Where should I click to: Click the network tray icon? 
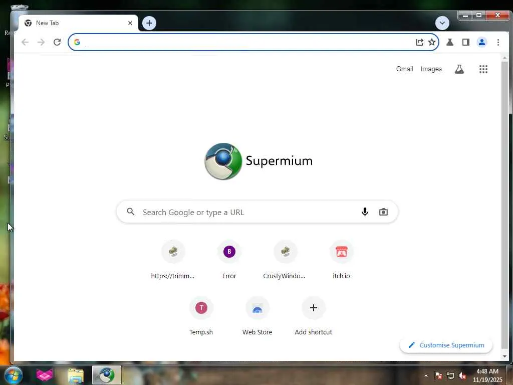pos(450,375)
